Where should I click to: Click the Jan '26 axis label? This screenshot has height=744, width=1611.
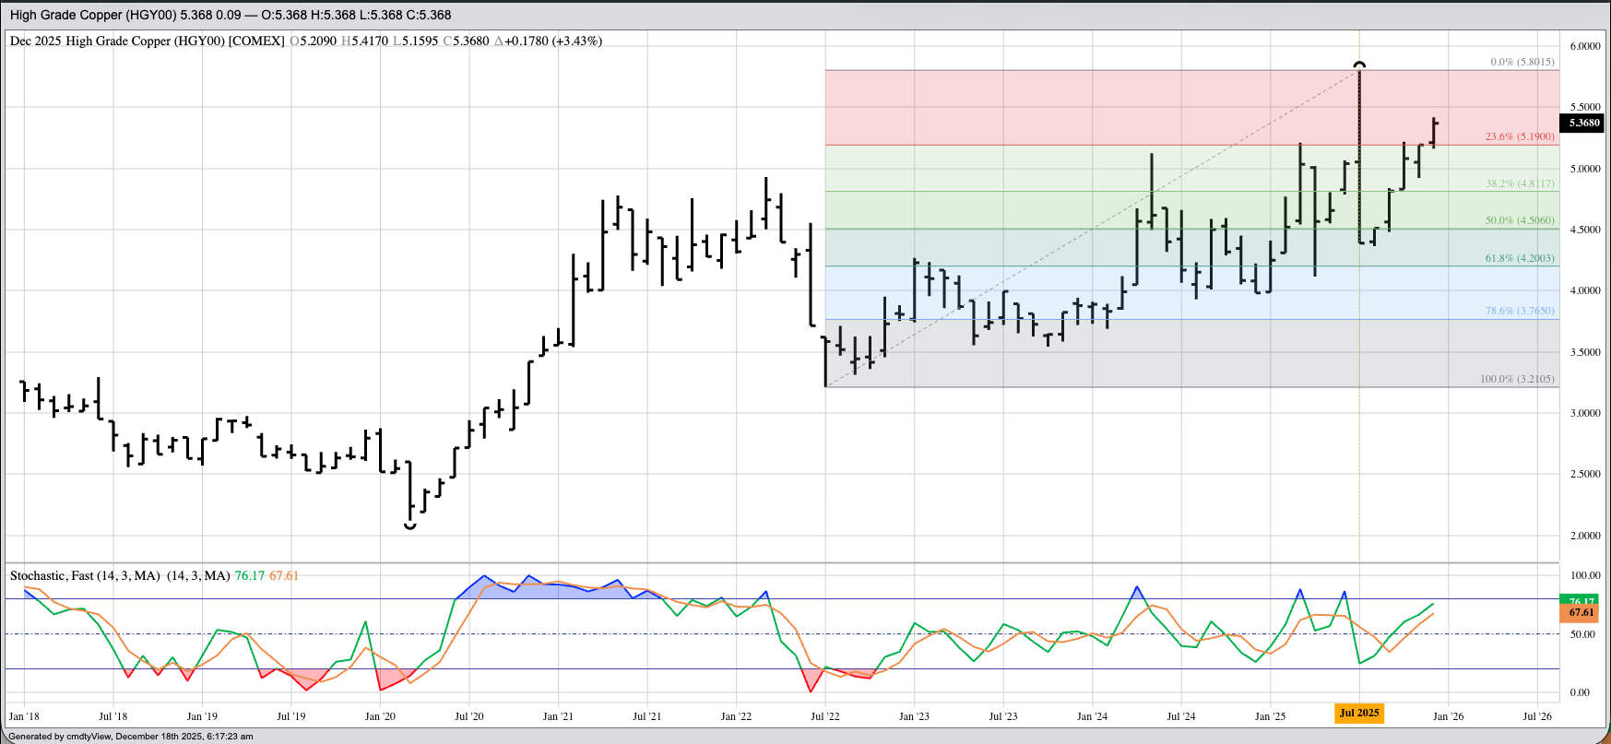coord(1448,715)
